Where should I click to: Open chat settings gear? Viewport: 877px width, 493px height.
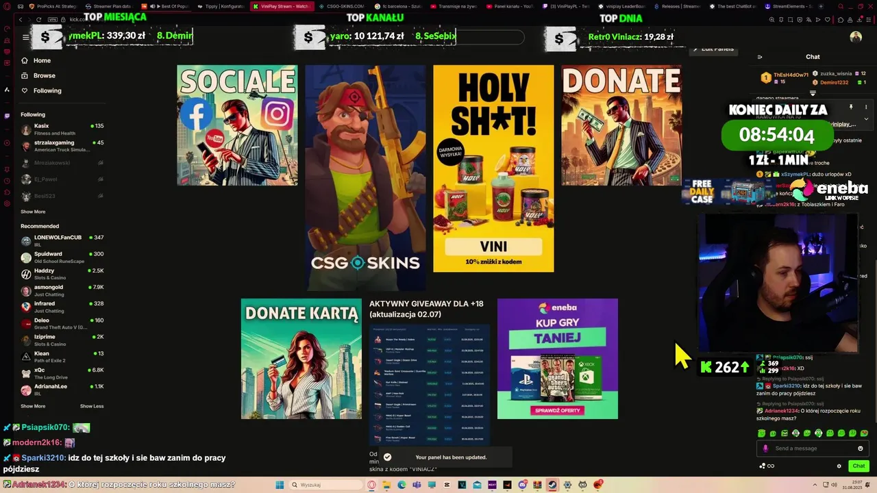[839, 466]
